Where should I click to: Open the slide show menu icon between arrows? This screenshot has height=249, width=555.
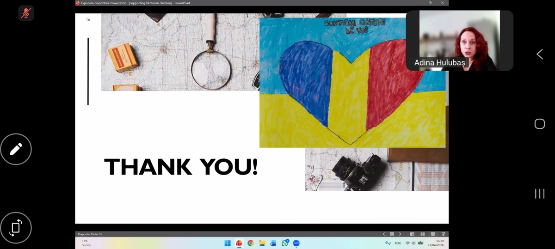pos(392,234)
